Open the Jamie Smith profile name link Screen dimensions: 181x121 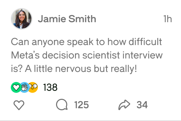click(x=67, y=19)
